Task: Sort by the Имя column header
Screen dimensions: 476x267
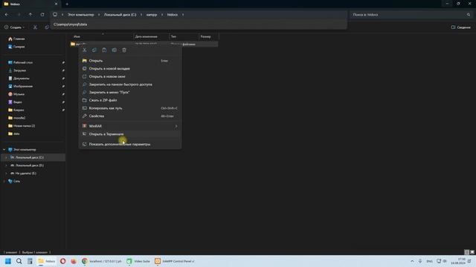Action: coord(77,36)
